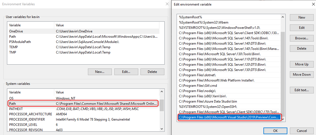
Task: Click the Move Down button
Action: (x=302, y=75)
